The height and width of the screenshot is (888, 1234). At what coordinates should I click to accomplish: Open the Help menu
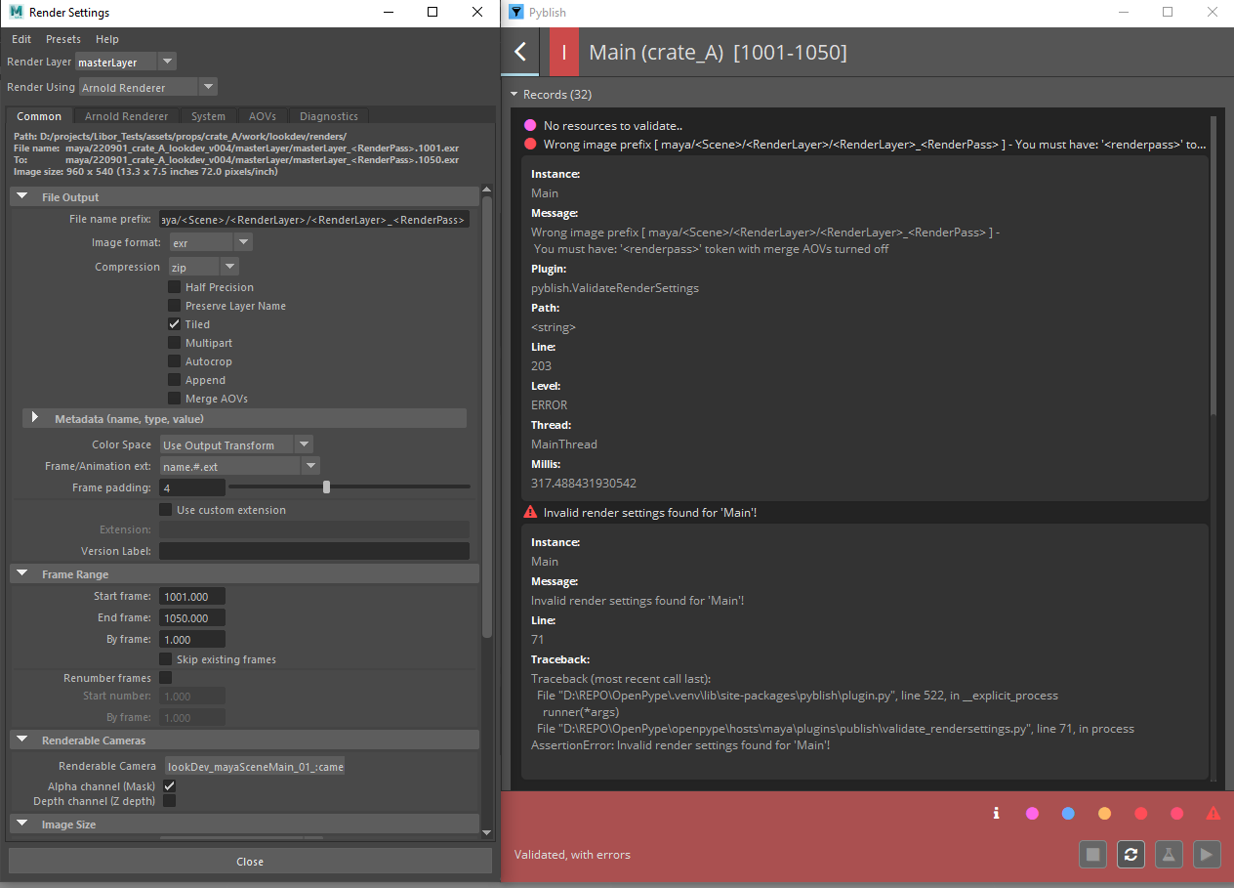pos(107,39)
